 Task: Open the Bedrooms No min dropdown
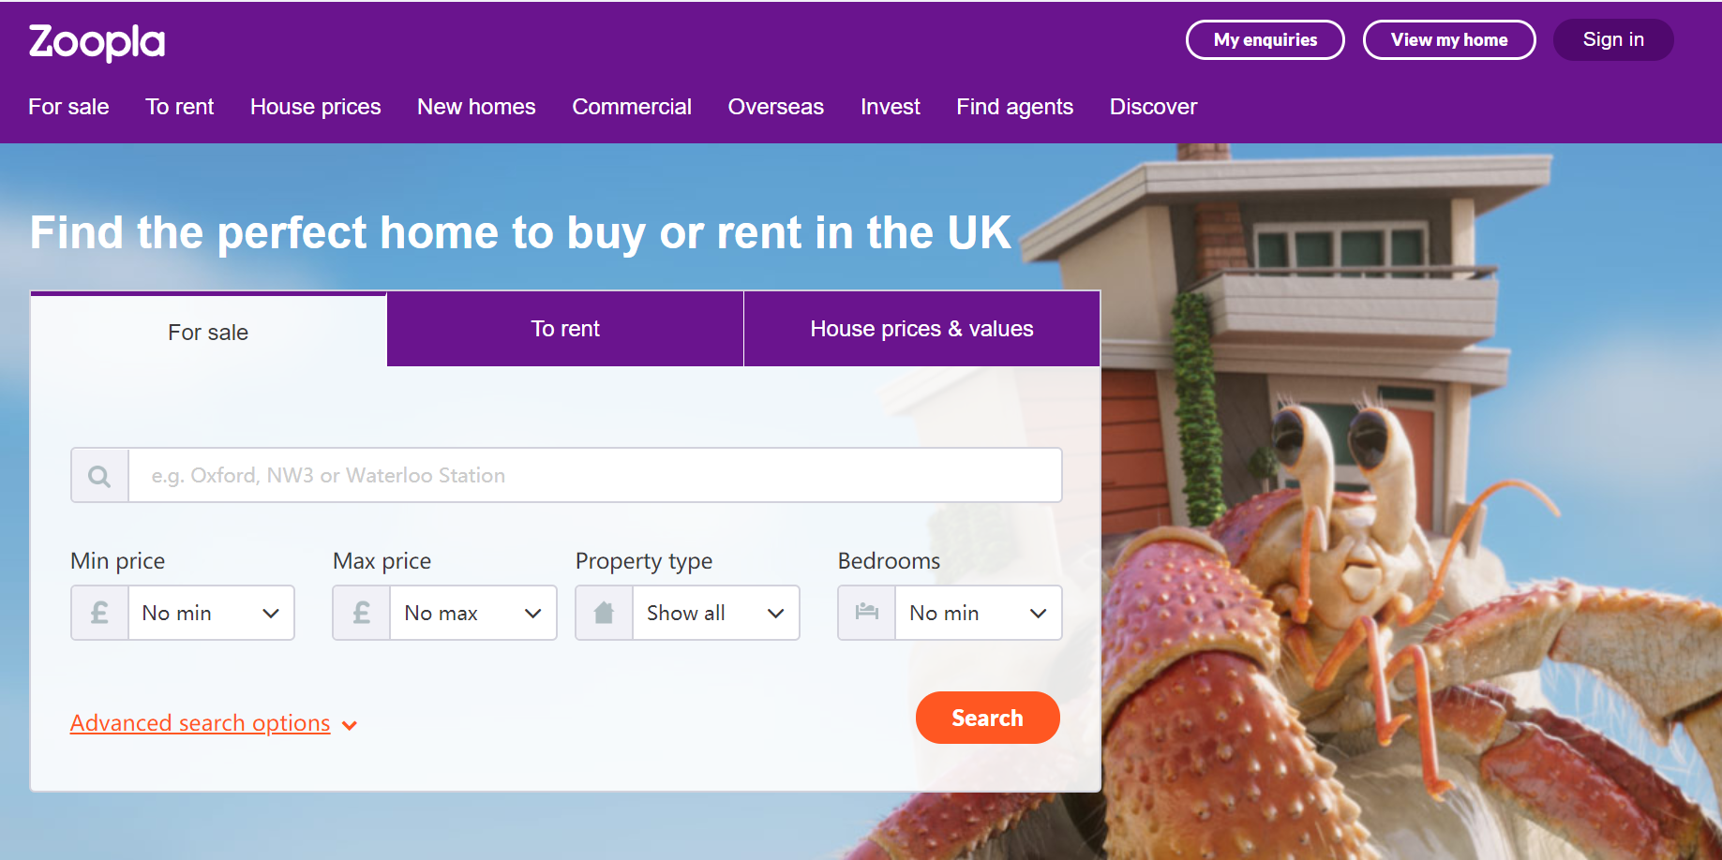point(979,613)
